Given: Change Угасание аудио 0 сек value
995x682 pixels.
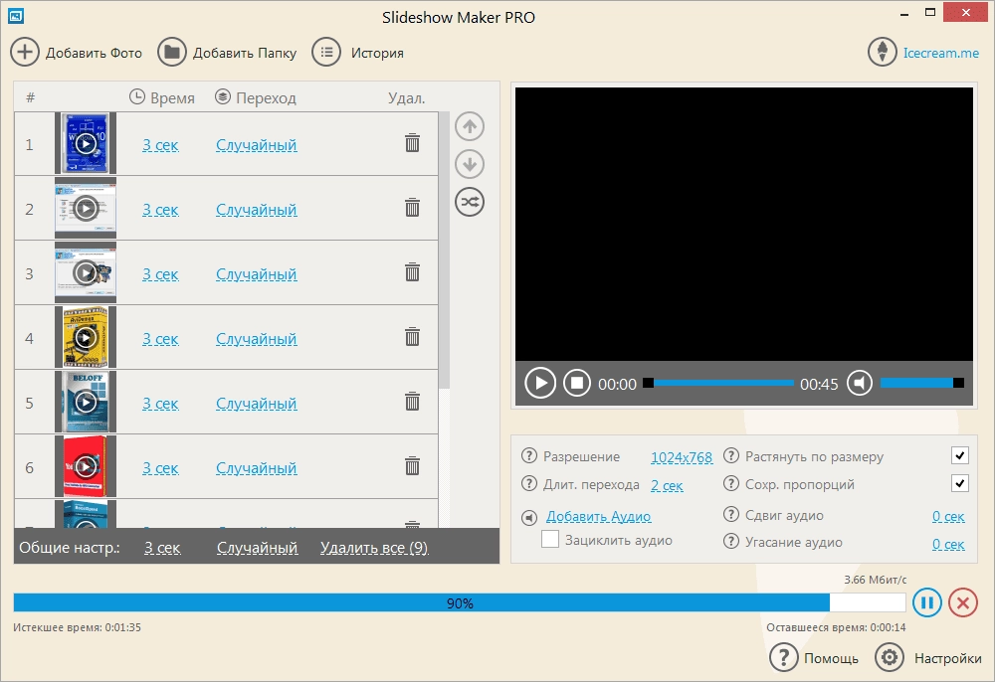Looking at the screenshot, I should pos(948,544).
